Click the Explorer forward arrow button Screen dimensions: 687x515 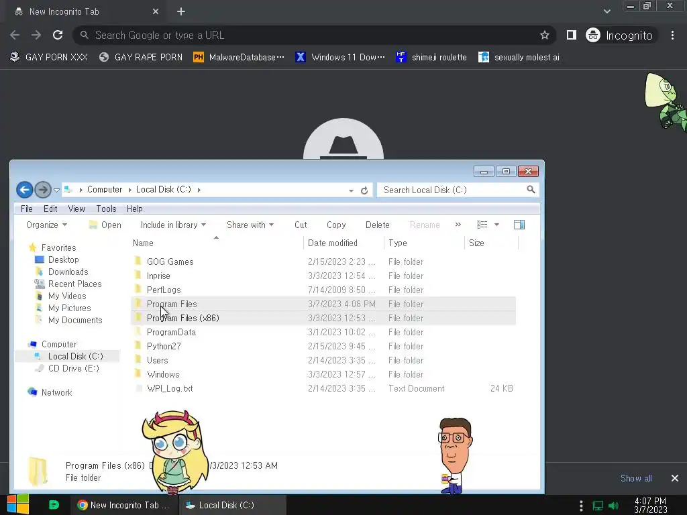point(43,190)
